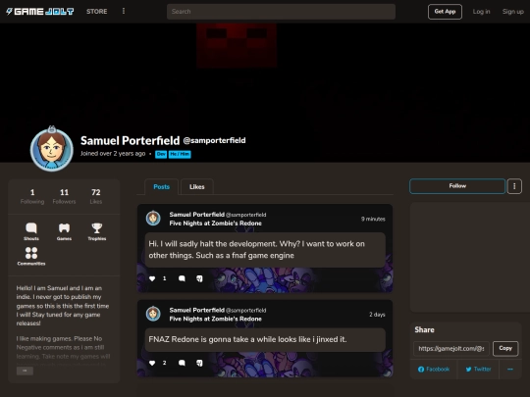Image resolution: width=530 pixels, height=397 pixels.
Task: View the 1 Following count
Action: (32, 196)
